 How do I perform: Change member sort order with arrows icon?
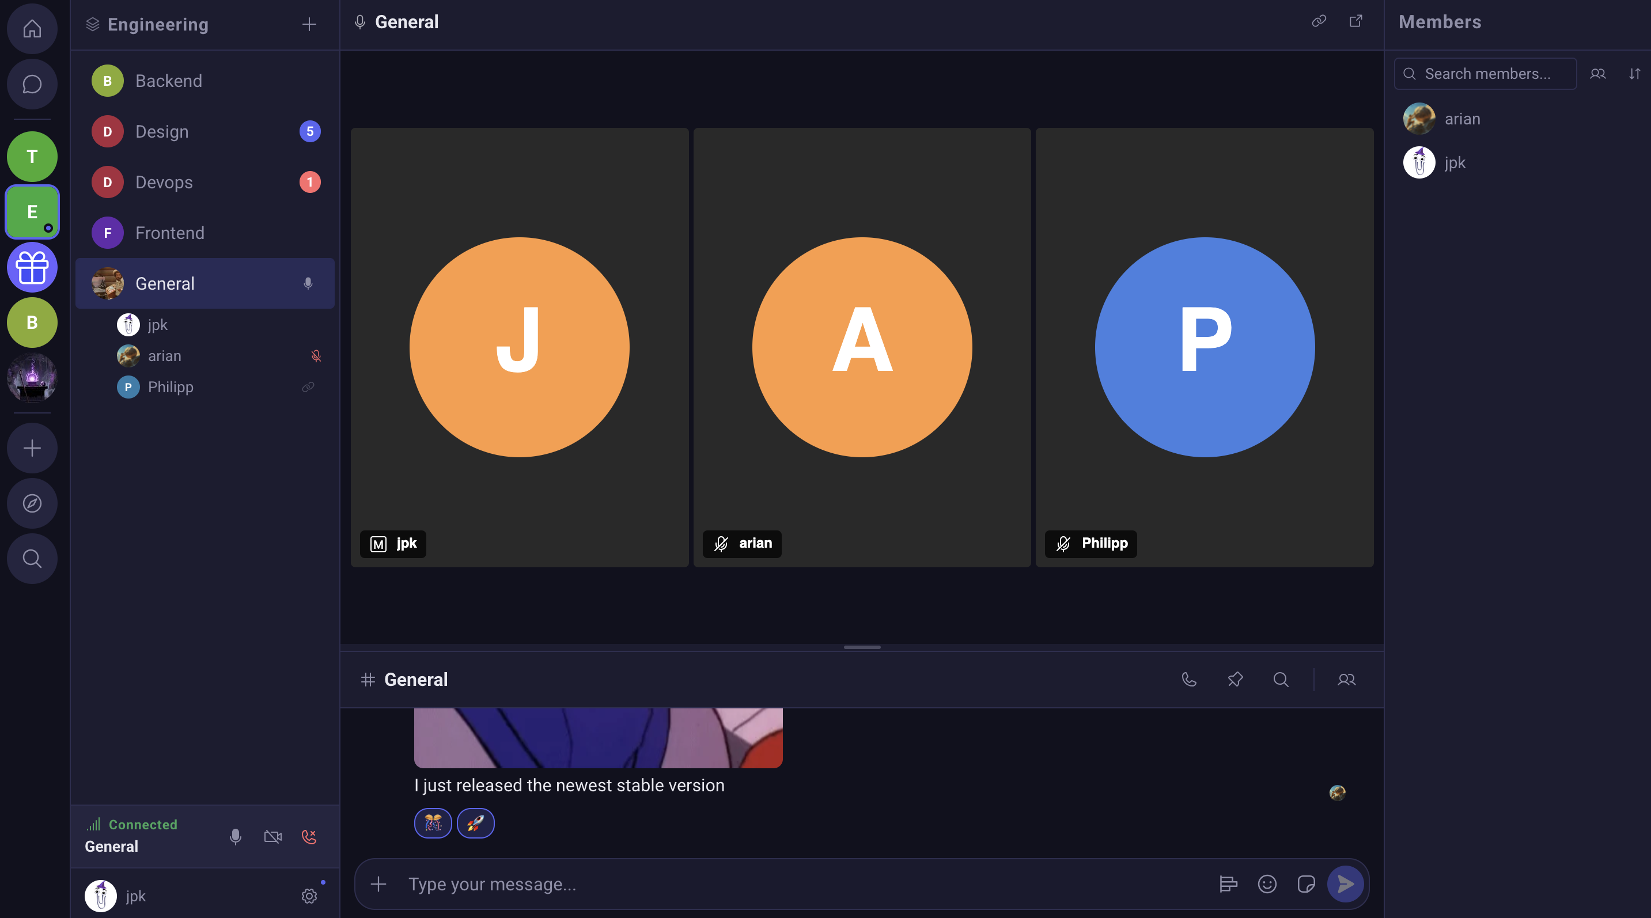pyautogui.click(x=1634, y=74)
